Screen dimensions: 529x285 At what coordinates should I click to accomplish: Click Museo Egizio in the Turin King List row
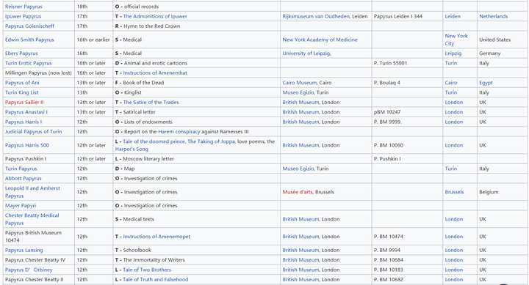298,92
